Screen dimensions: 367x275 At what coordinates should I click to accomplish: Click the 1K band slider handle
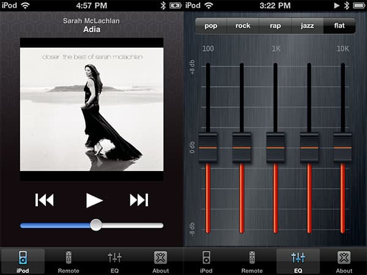pos(275,147)
